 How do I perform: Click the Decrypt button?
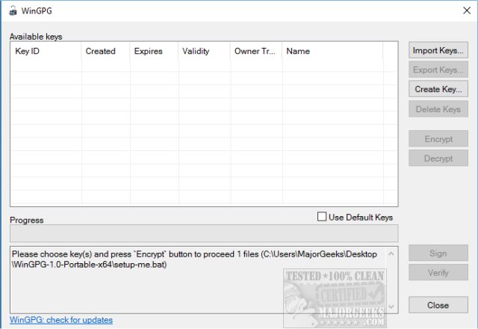click(438, 158)
